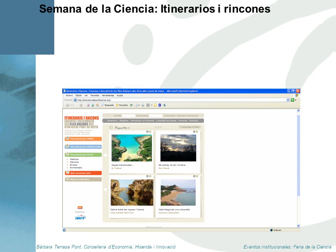Click the propostes a l'atzar button
Screen dimensions: 336x252
pyautogui.click(x=190, y=127)
